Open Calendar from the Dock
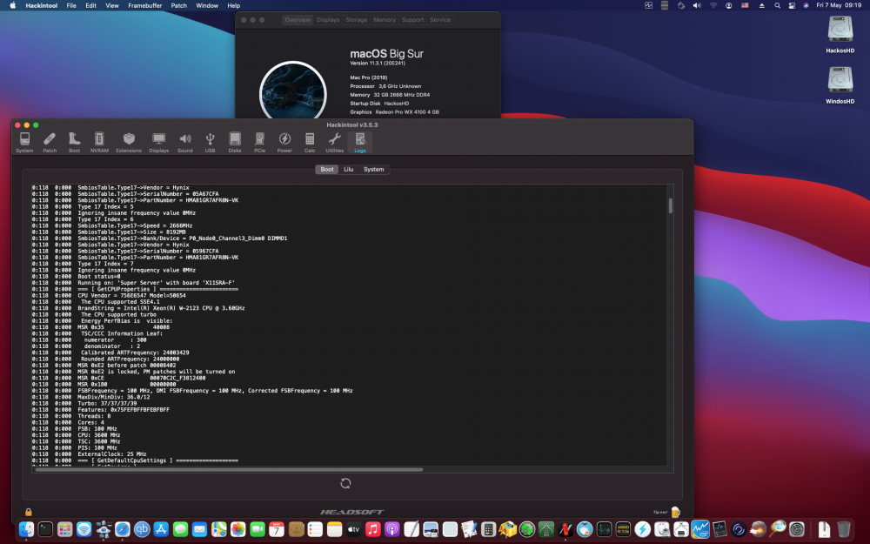Viewport: 870px width, 544px height. [277, 529]
